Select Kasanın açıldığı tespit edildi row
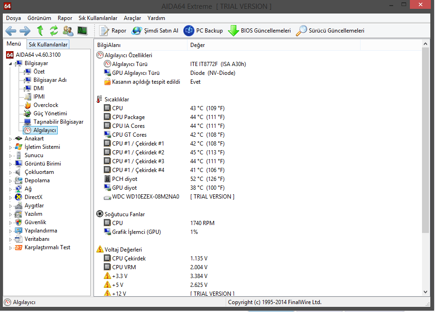435x312 pixels. tap(258, 82)
